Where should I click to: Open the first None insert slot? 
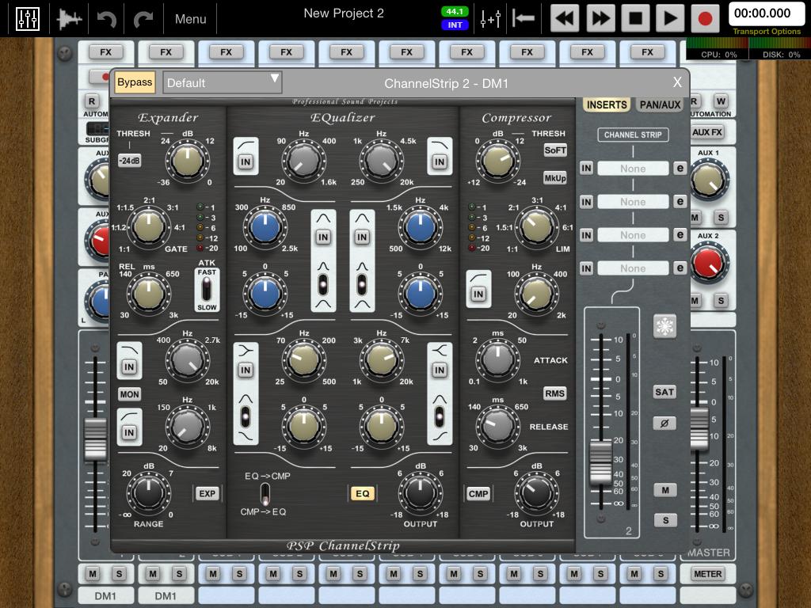[633, 169]
